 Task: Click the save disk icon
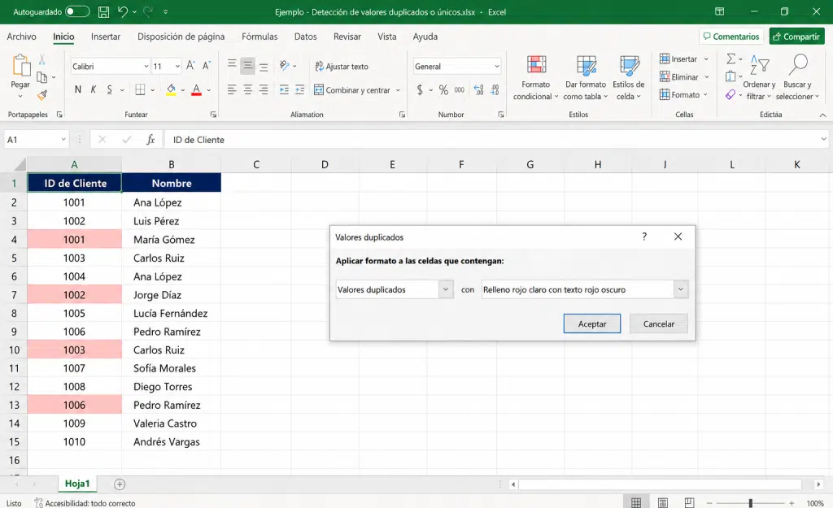point(103,11)
